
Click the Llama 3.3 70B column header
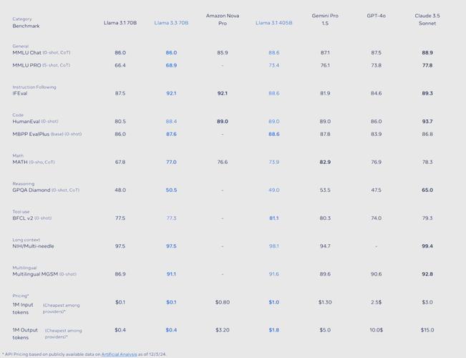171,23
